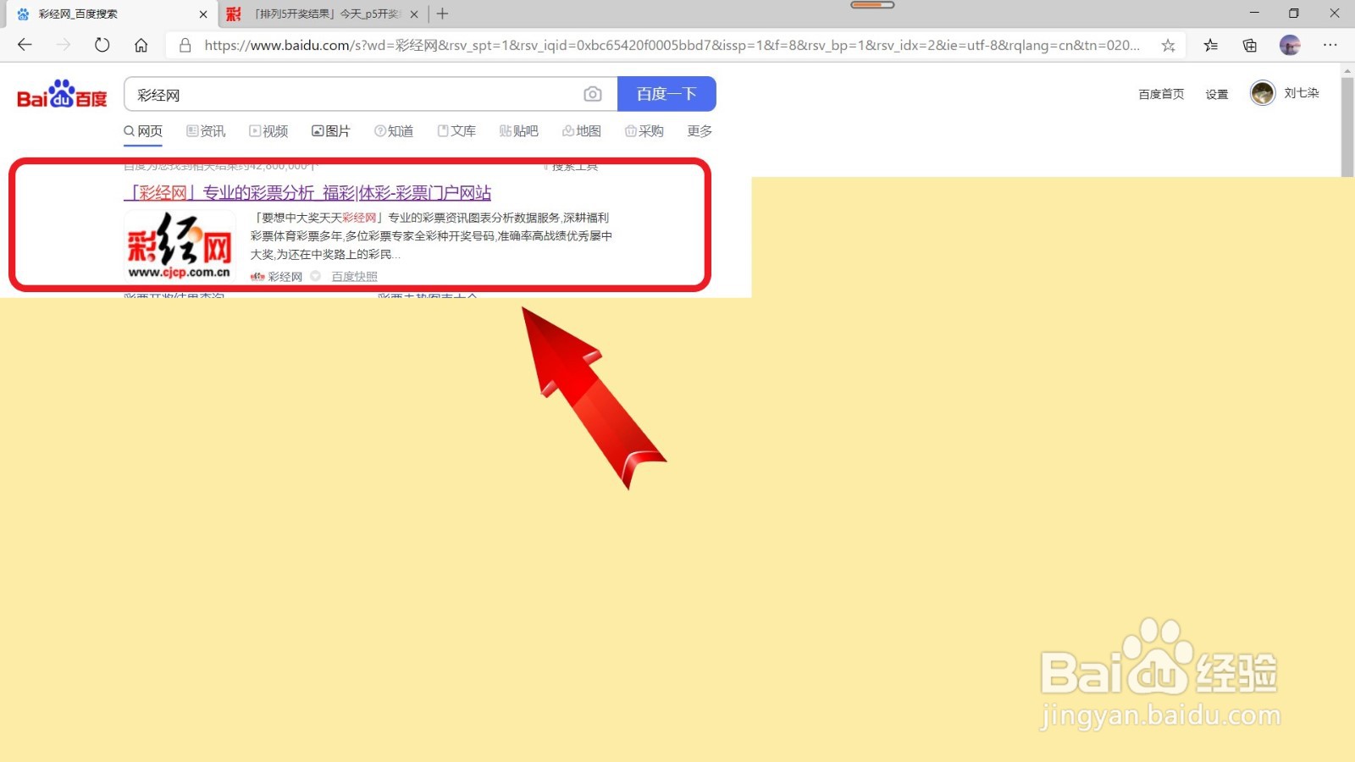This screenshot has height=762, width=1355.
Task: Open the 百度首页 link
Action: click(x=1161, y=94)
